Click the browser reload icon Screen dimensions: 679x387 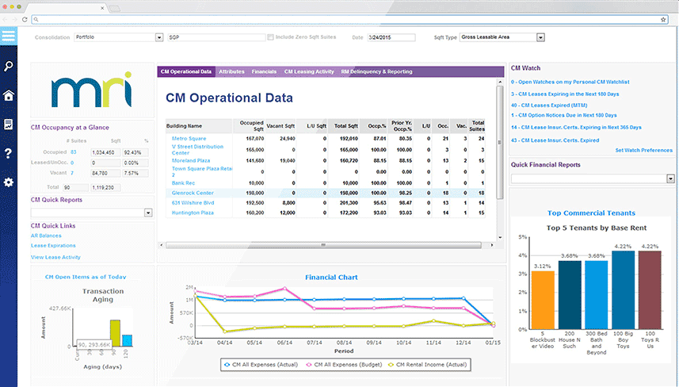pyautogui.click(x=25, y=20)
